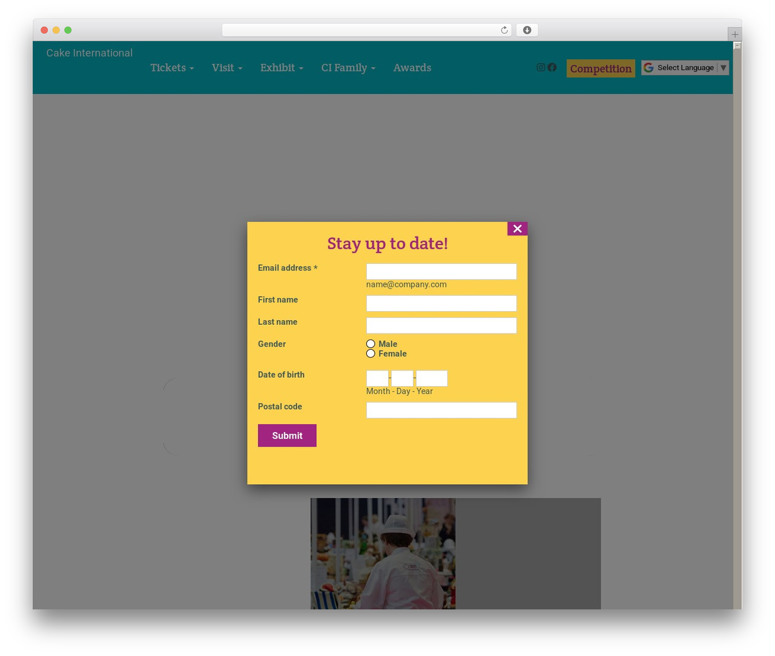Select the Male radio button
The width and height of the screenshot is (775, 656).
click(371, 344)
